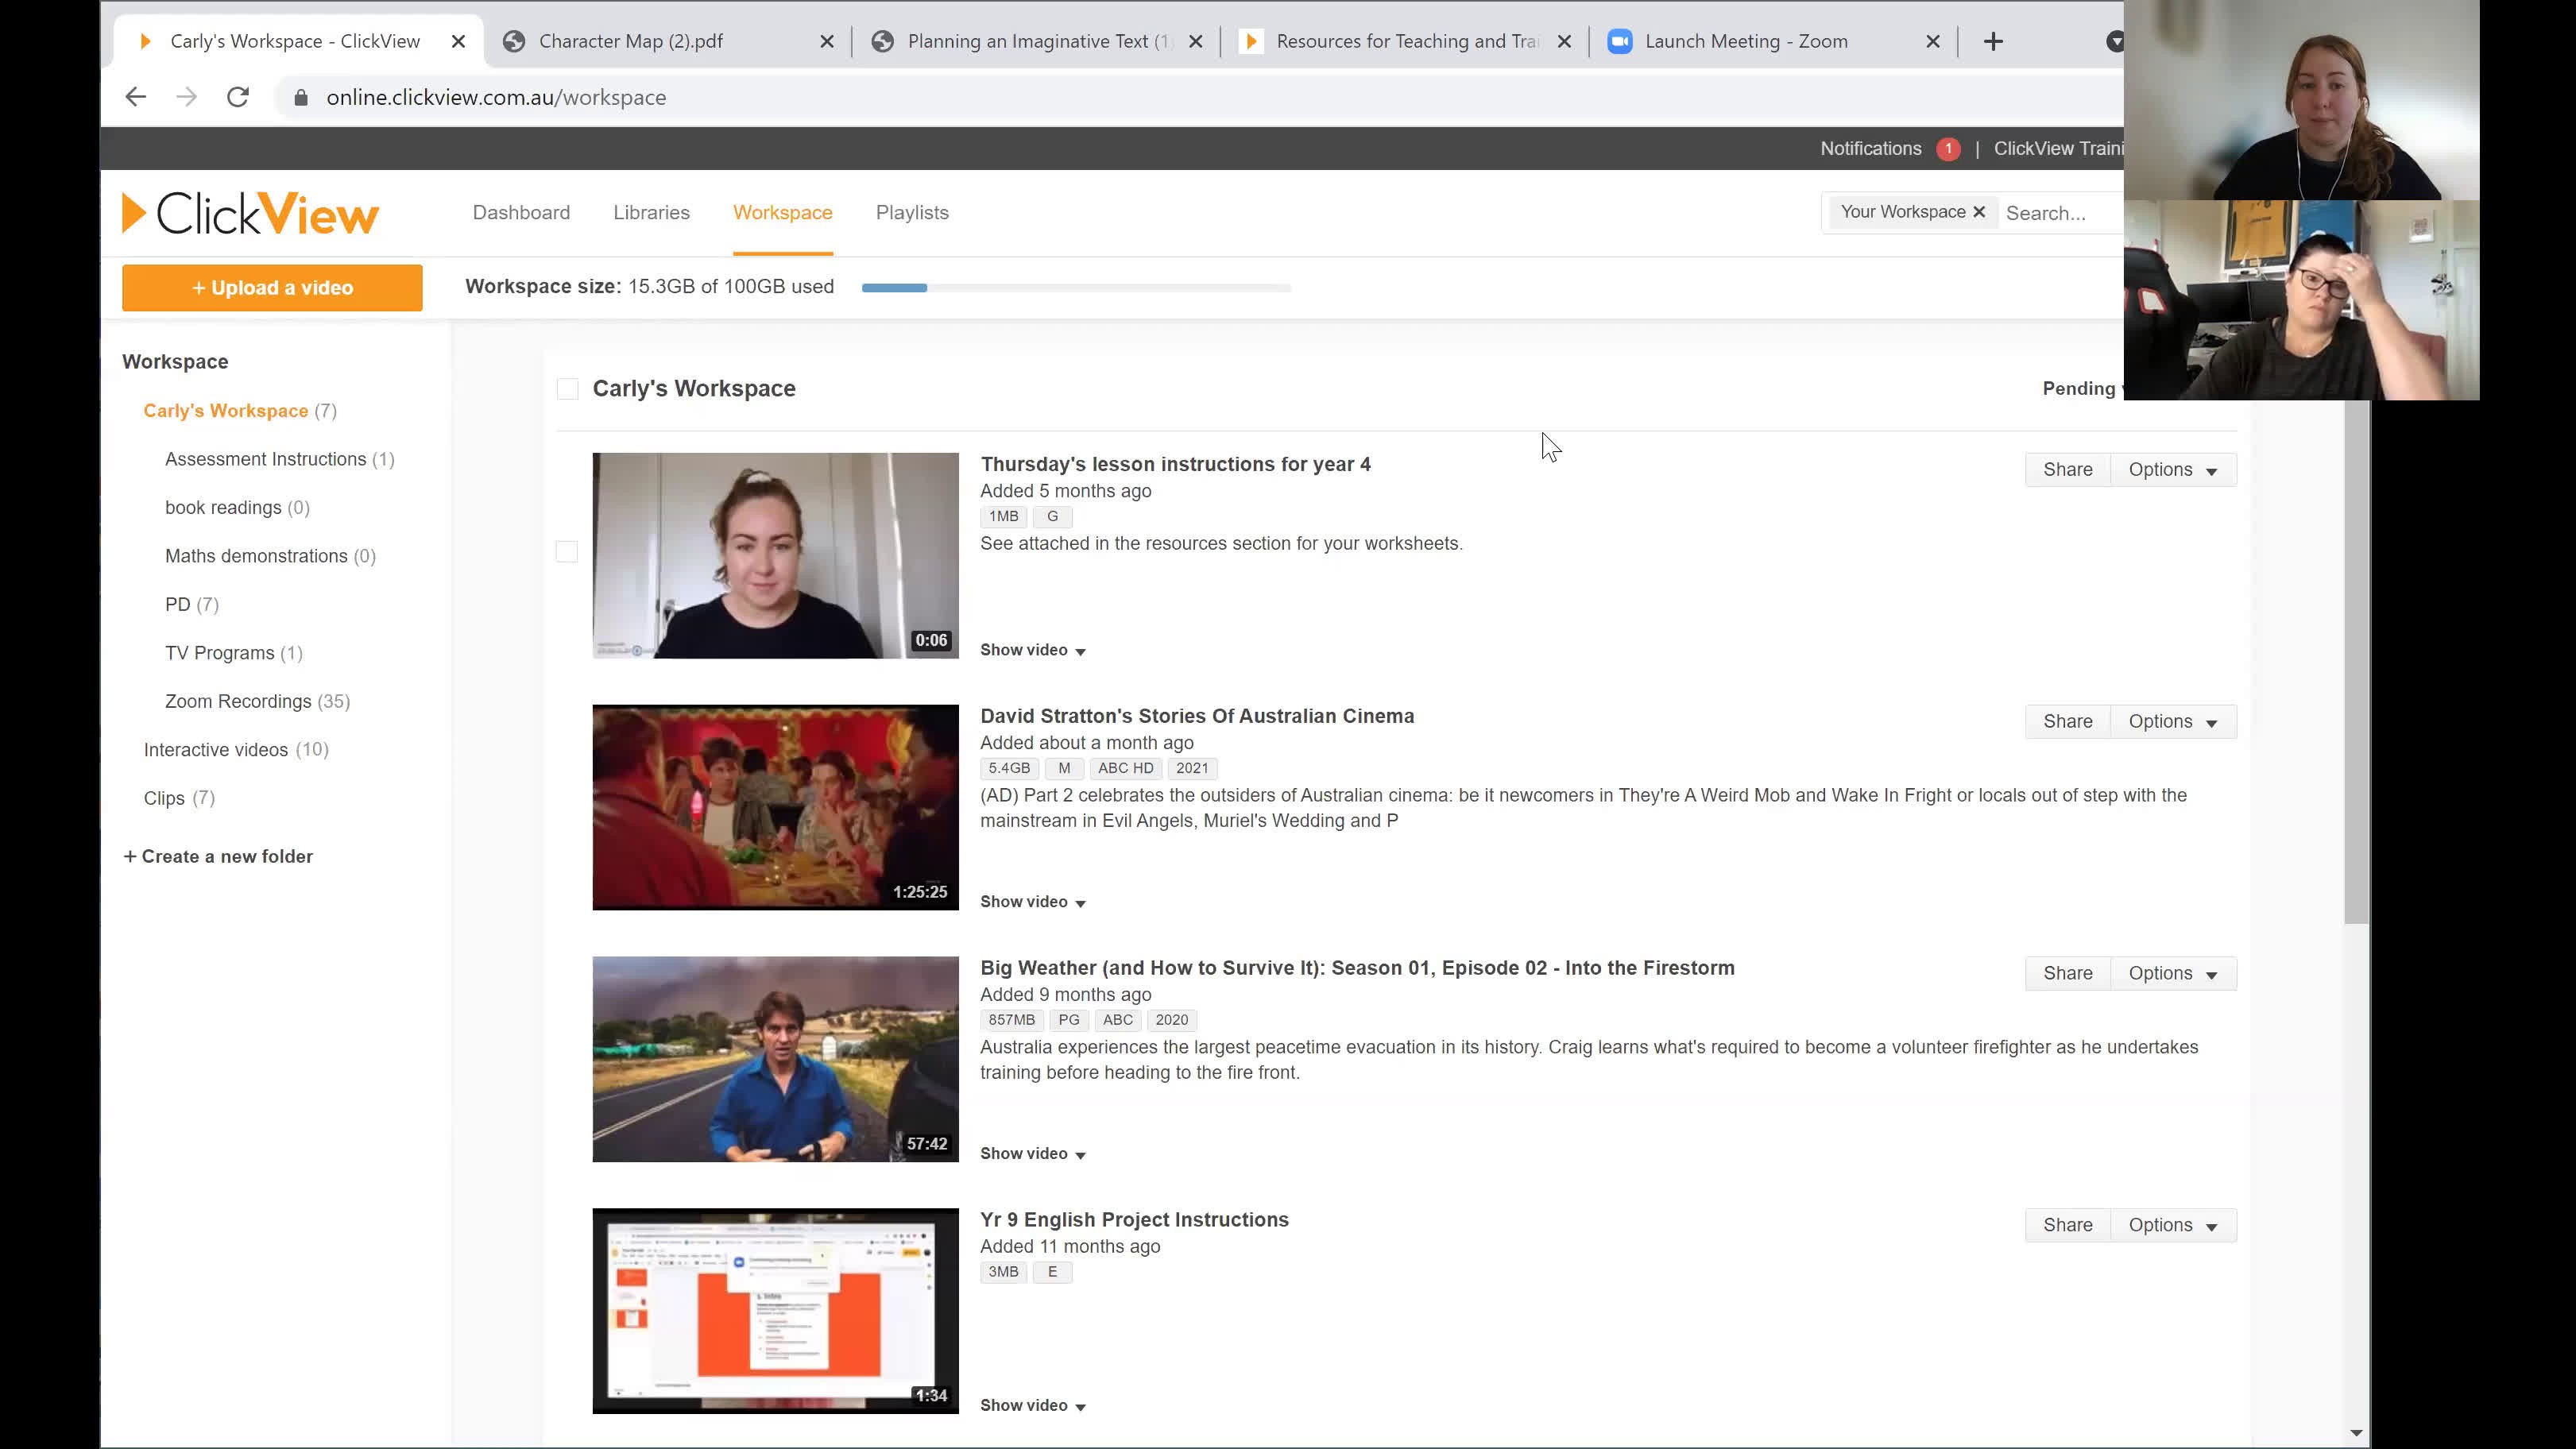
Task: Expand Options for David Stratton's video
Action: click(x=2172, y=721)
